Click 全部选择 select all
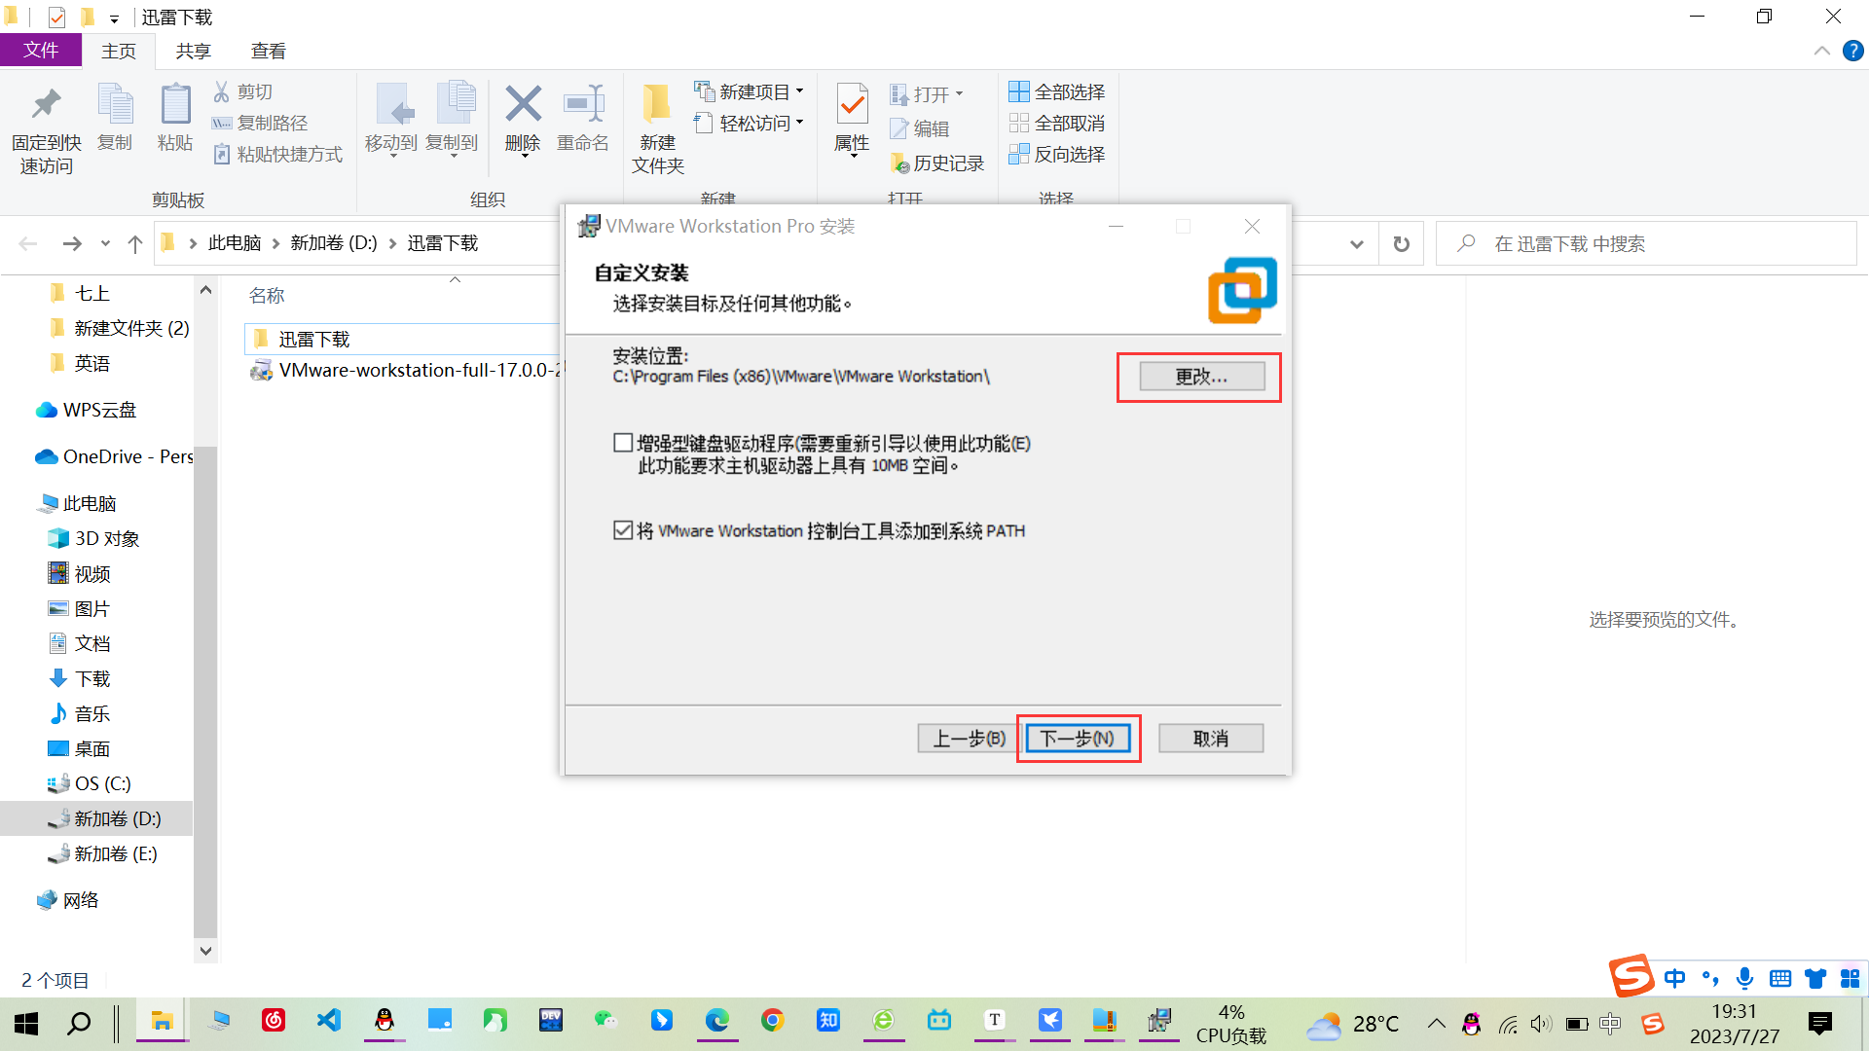This screenshot has height=1051, width=1869. pyautogui.click(x=1057, y=91)
